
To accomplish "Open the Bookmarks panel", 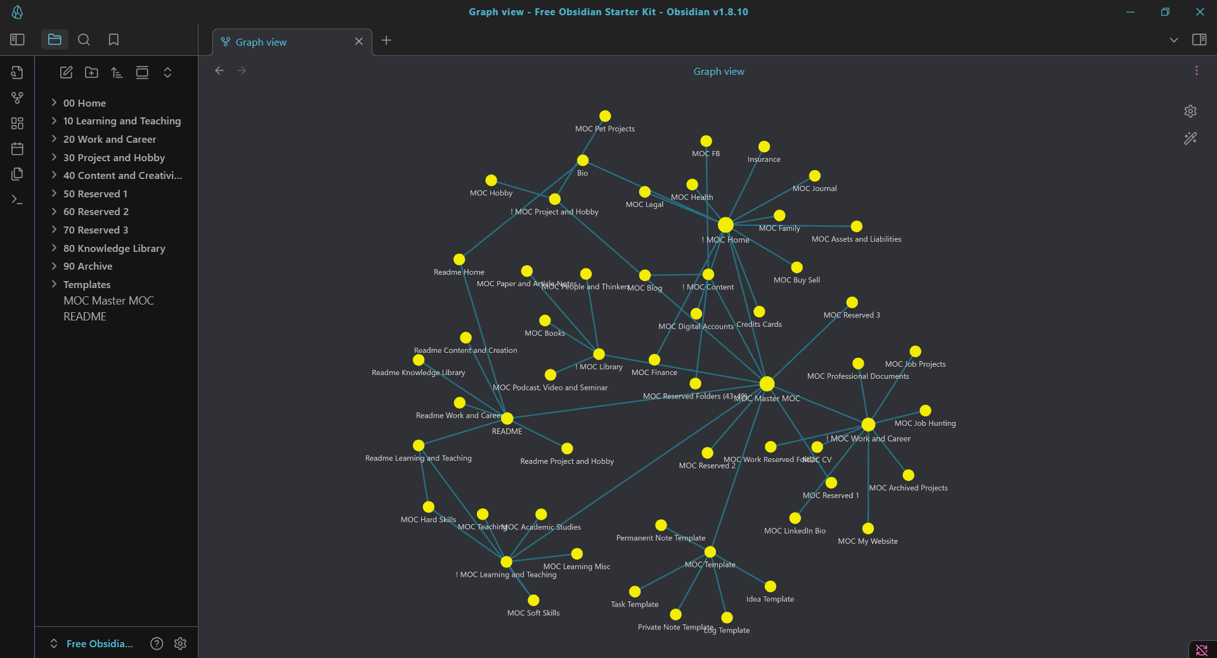I will pos(114,40).
